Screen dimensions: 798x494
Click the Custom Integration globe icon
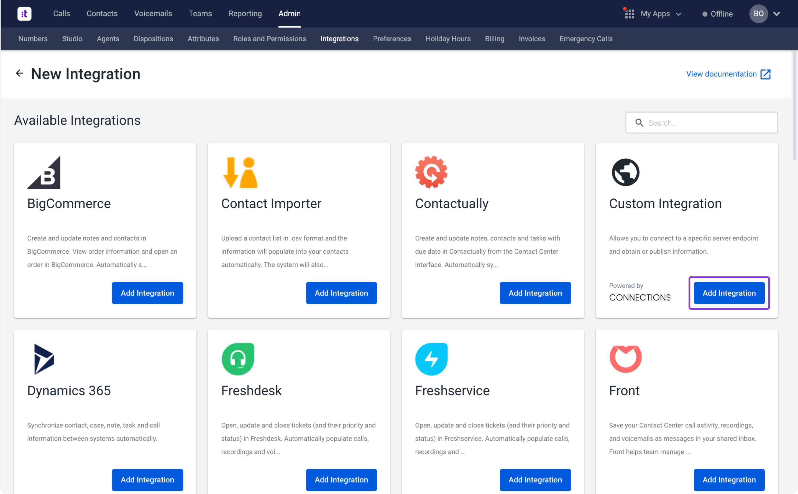(625, 172)
